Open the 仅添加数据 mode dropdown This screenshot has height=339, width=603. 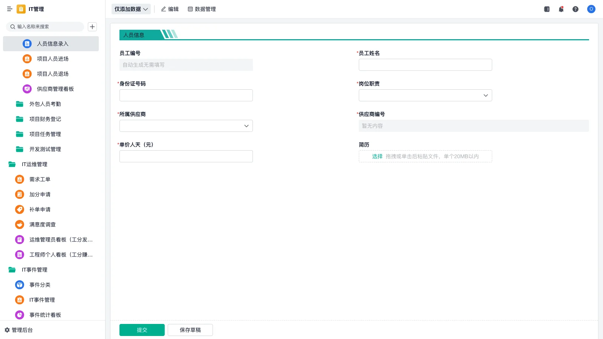pyautogui.click(x=130, y=9)
